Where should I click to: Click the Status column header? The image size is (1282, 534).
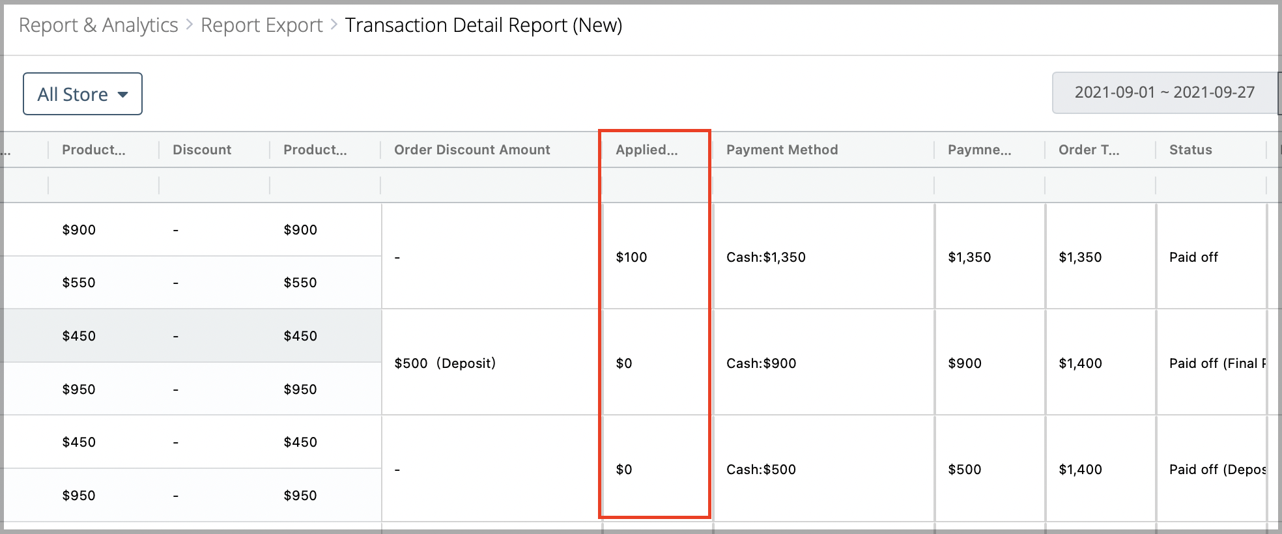pos(1191,150)
